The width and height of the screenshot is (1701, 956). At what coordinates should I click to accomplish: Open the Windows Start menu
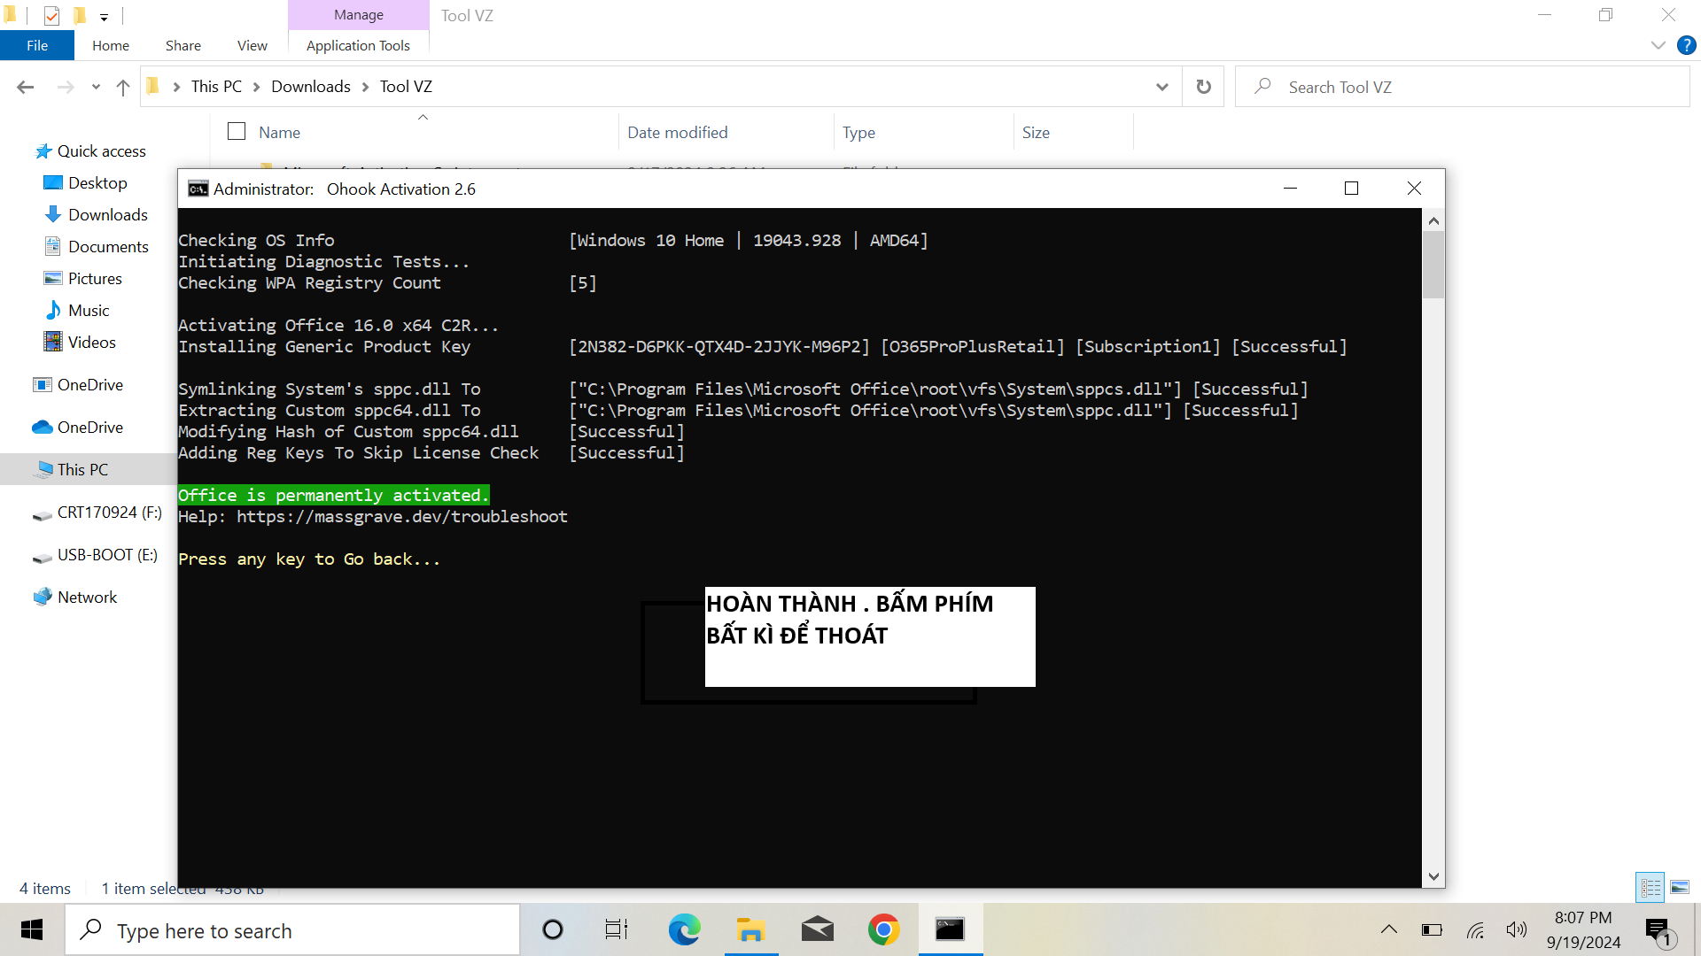tap(32, 929)
